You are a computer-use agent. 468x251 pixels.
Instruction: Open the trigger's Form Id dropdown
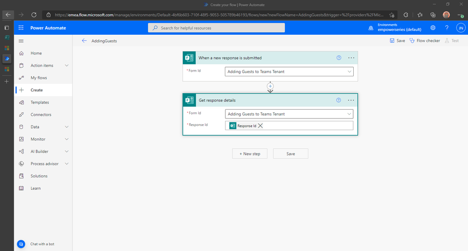289,72
